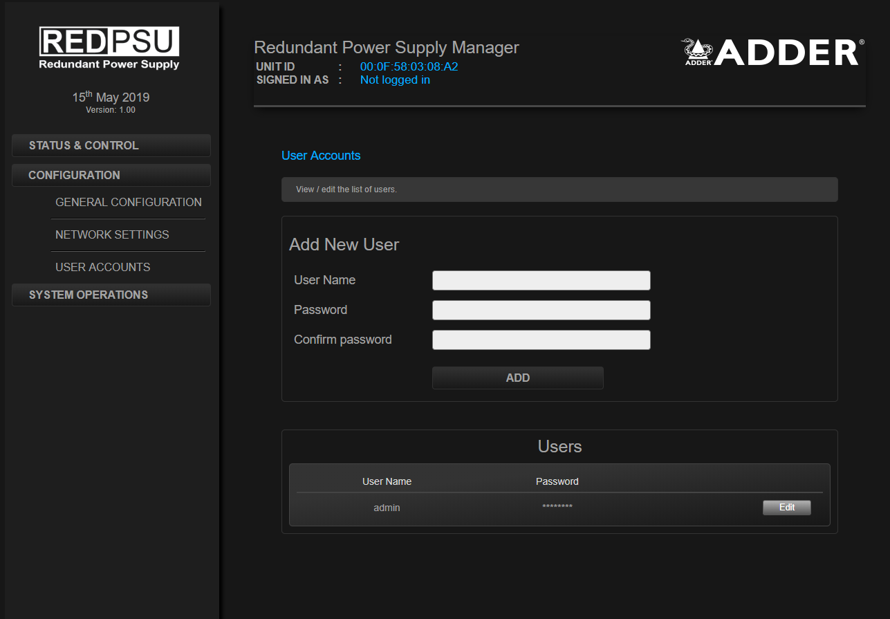Screen dimensions: 890x619
Task: Collapse the Configuration menu section
Action: (111, 175)
